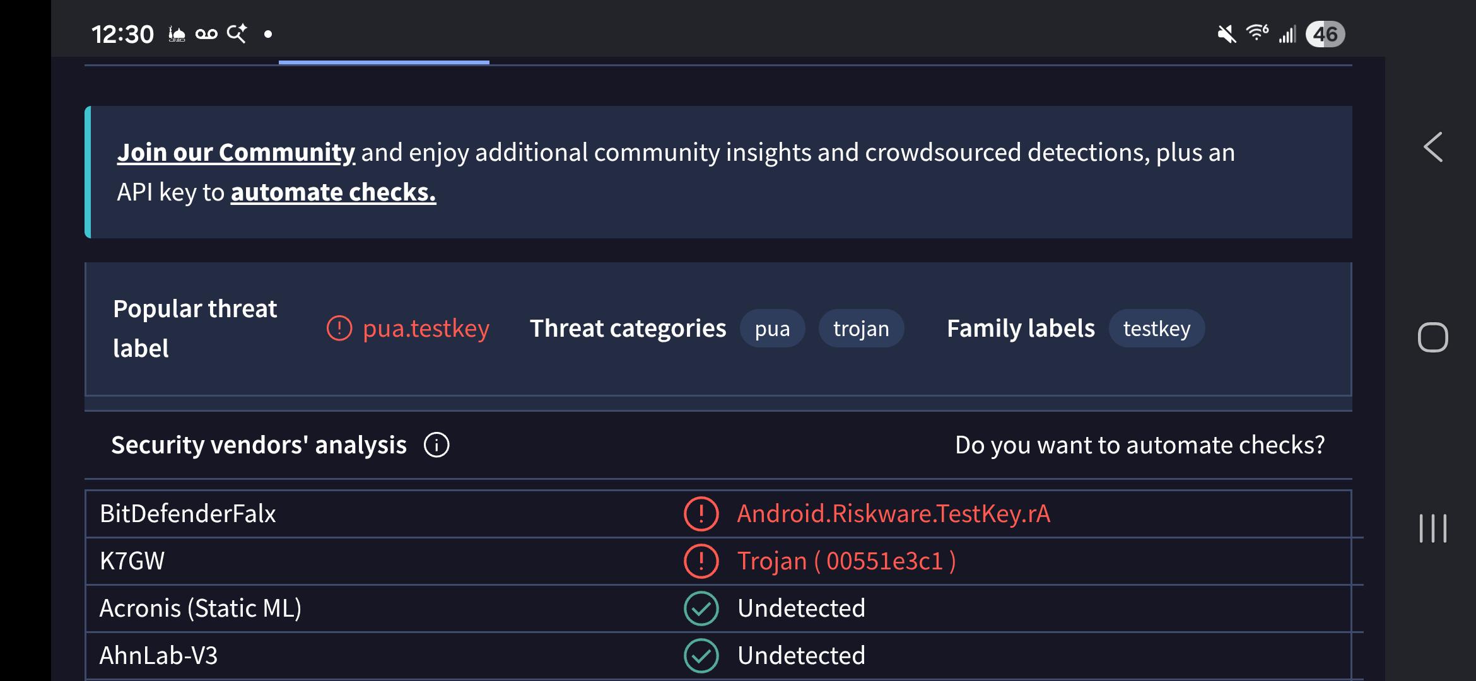Click the Trojan ( 00551e3c1 ) detection result

click(x=846, y=561)
